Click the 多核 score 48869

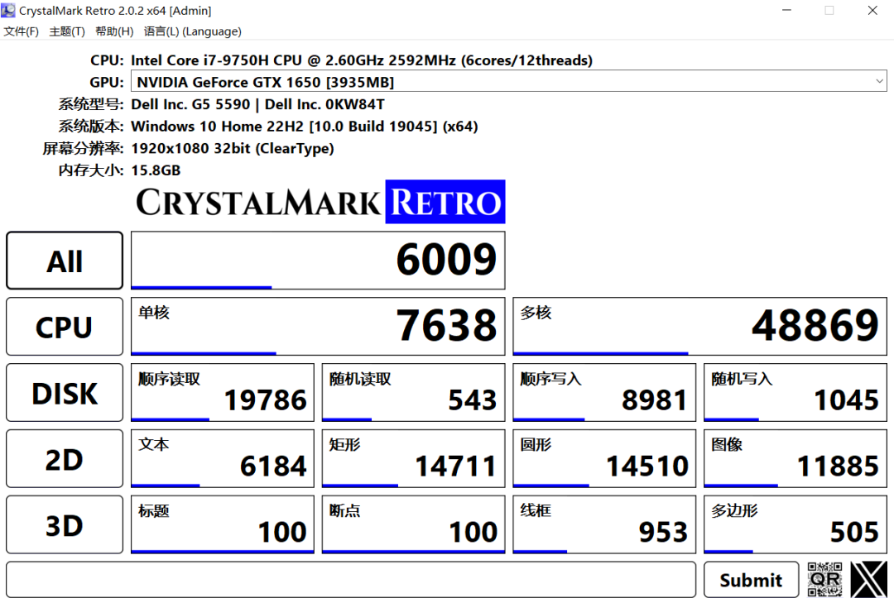coord(700,327)
